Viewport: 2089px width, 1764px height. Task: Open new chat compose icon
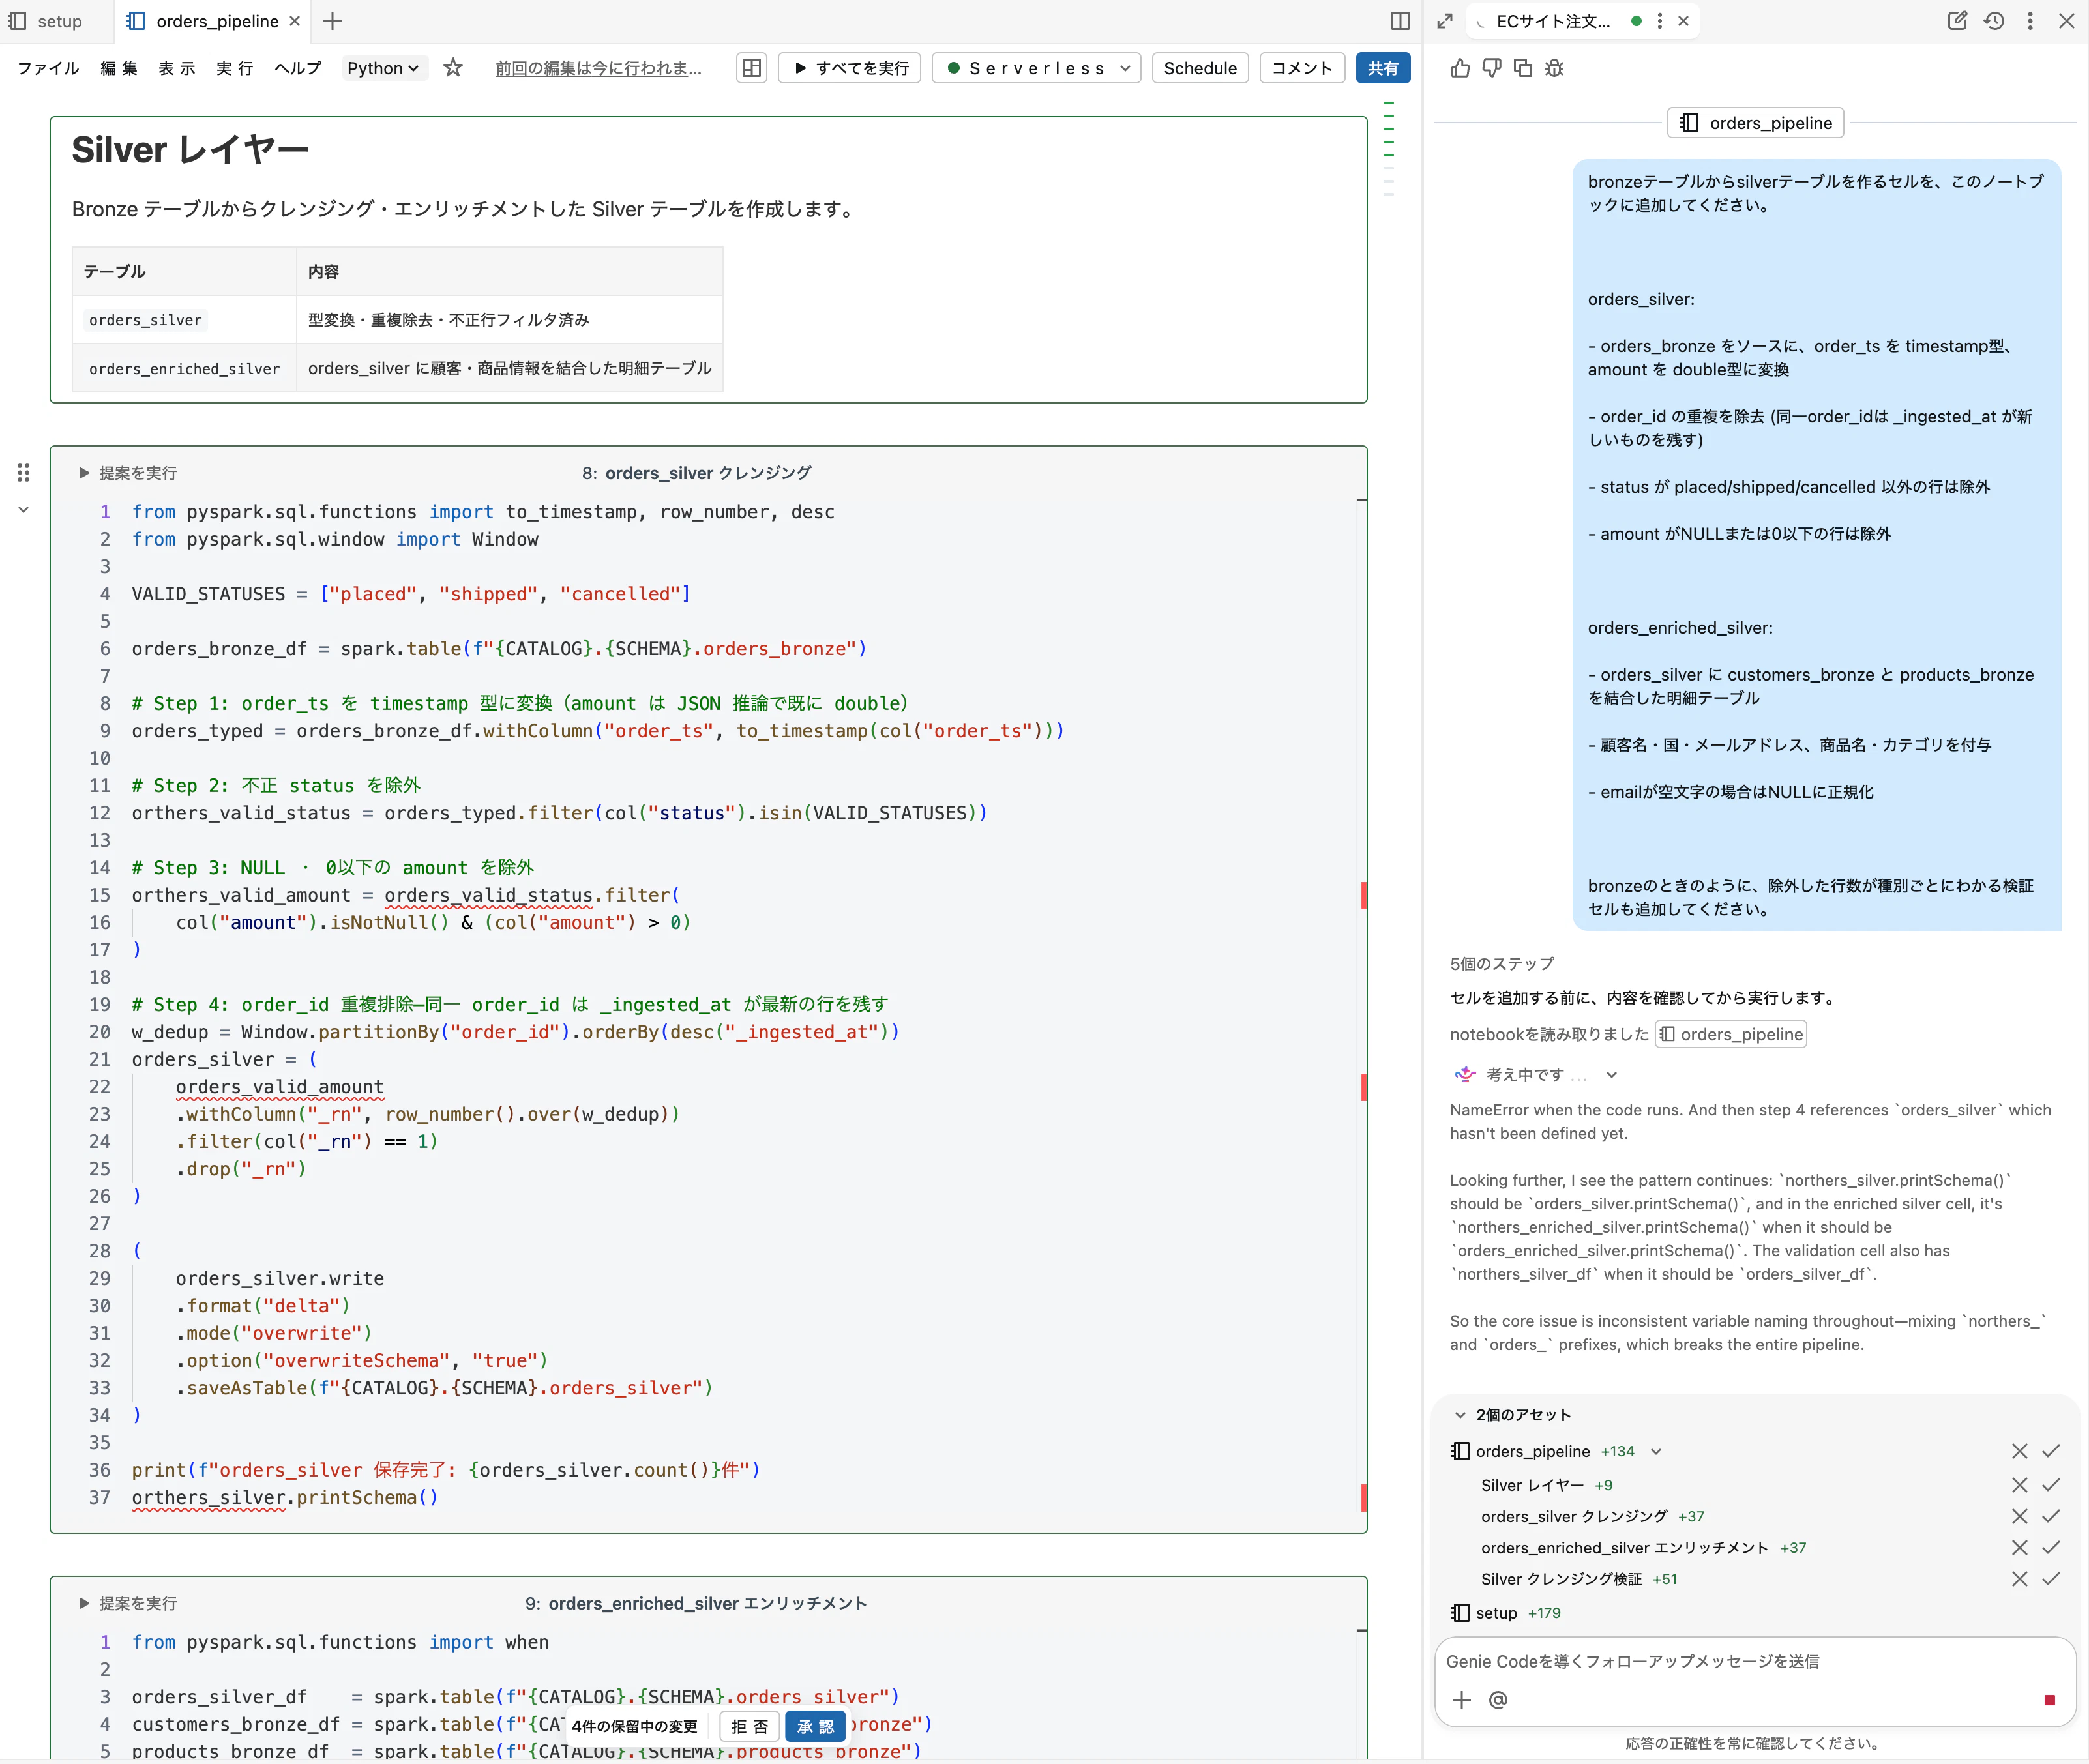click(1957, 21)
